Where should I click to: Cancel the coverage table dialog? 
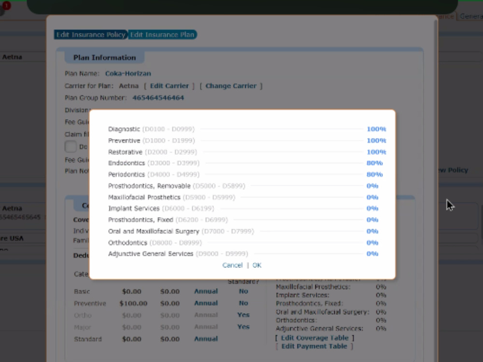click(x=232, y=265)
